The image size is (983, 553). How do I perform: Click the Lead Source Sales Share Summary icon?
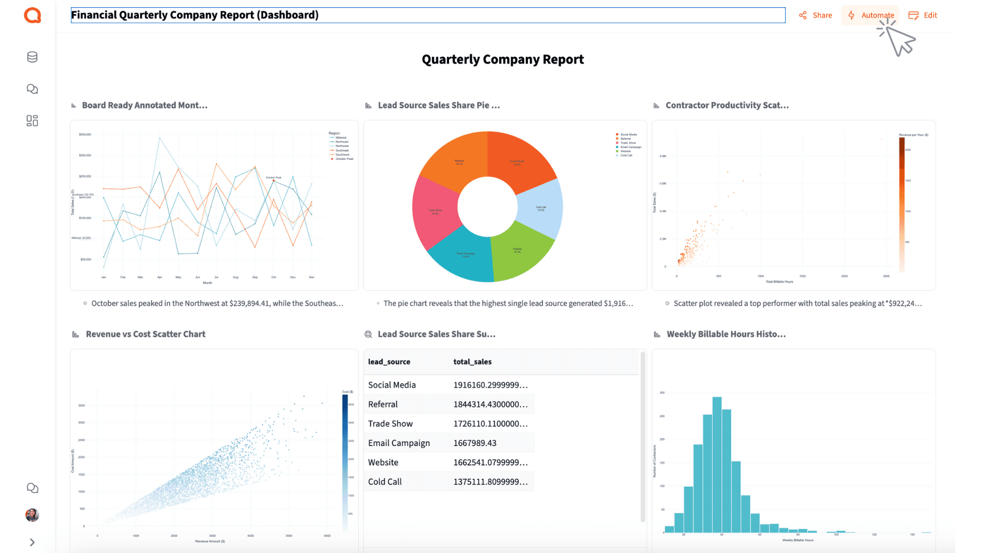pos(368,334)
